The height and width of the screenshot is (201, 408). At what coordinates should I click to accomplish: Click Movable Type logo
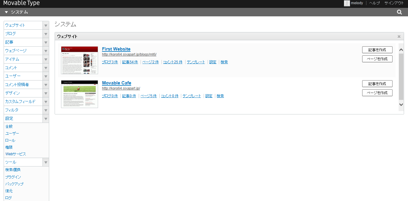21,3
